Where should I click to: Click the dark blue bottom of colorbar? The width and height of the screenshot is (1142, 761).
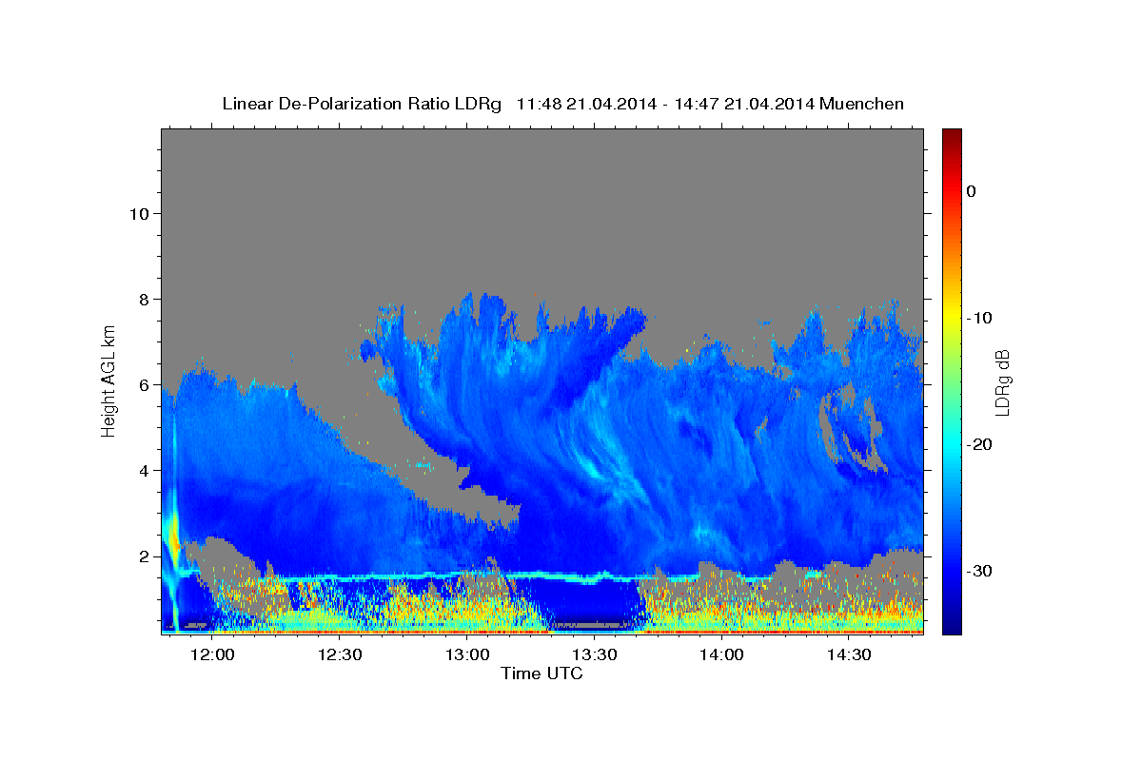[952, 627]
